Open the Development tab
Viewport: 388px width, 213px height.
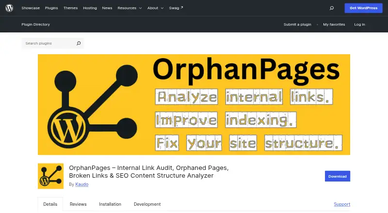(147, 204)
